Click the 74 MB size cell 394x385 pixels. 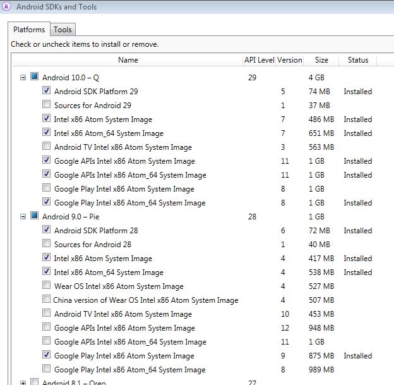click(x=319, y=91)
